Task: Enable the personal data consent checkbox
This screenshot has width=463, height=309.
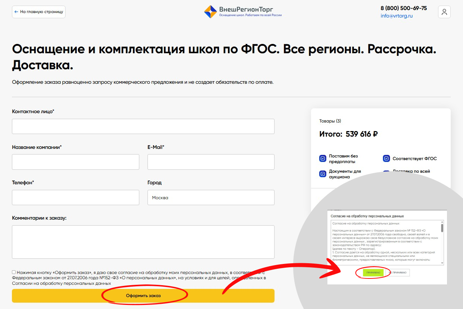Action: [x=14, y=272]
